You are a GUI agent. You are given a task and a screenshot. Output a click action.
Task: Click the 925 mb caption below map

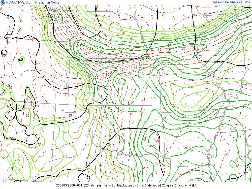(126, 185)
